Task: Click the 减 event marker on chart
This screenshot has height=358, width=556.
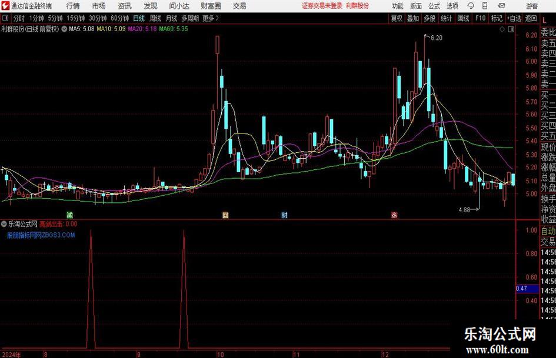Action: click(70, 215)
